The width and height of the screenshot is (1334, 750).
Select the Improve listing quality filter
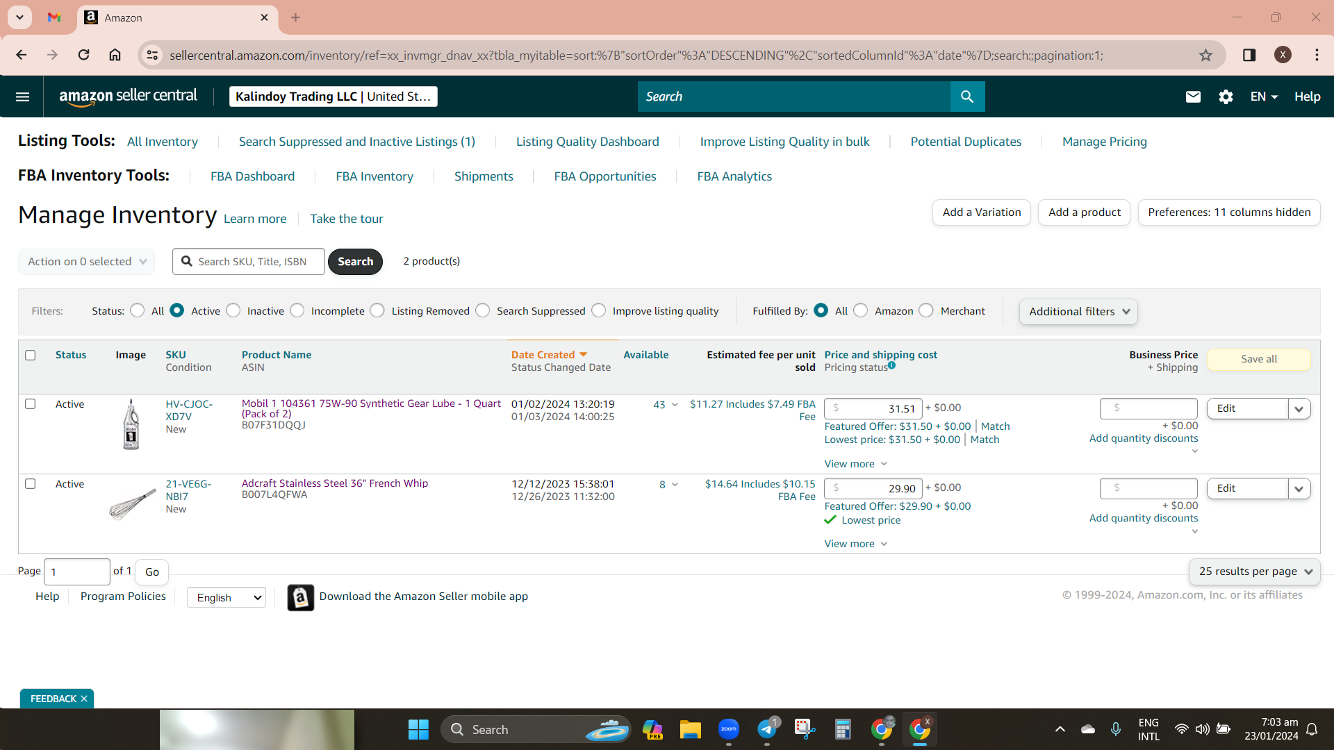coord(599,310)
